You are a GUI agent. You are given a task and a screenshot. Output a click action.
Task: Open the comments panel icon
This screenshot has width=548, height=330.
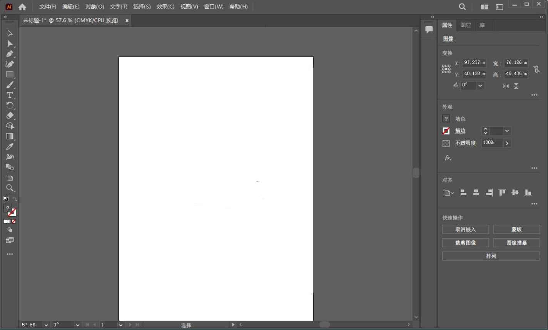click(x=429, y=30)
